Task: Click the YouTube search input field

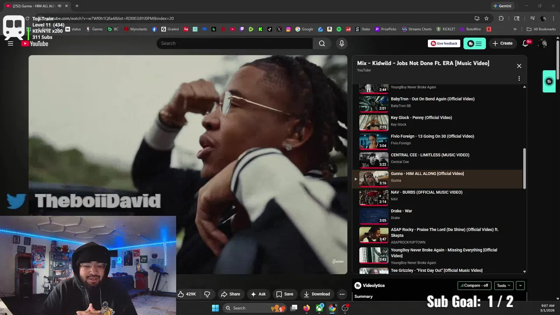Action: 234,43
